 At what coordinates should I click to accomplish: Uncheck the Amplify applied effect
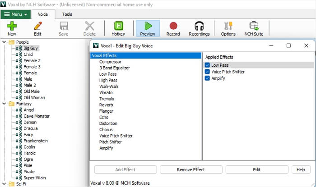[207, 78]
